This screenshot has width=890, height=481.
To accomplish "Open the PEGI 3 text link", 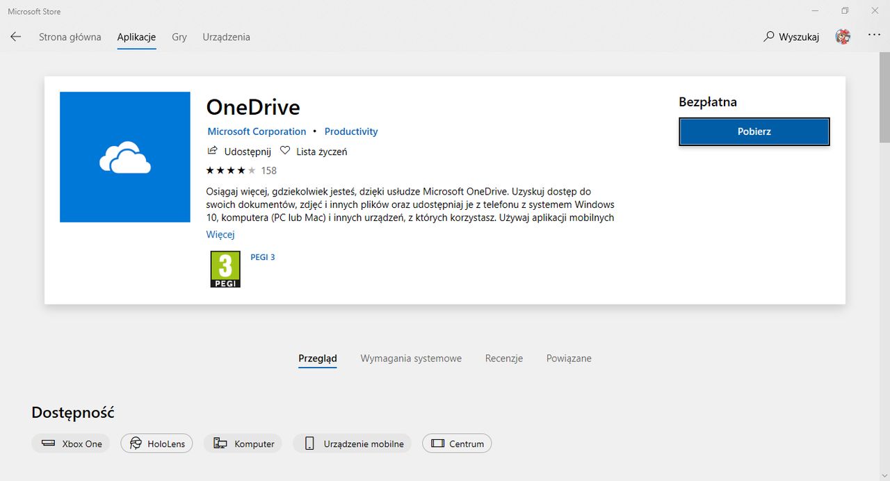I will pyautogui.click(x=263, y=257).
